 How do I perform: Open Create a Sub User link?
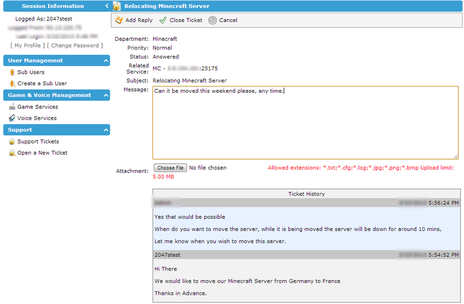[42, 84]
